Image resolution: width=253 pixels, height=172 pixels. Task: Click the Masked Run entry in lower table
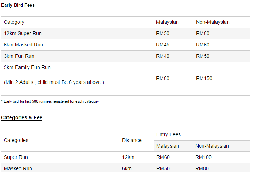18,168
